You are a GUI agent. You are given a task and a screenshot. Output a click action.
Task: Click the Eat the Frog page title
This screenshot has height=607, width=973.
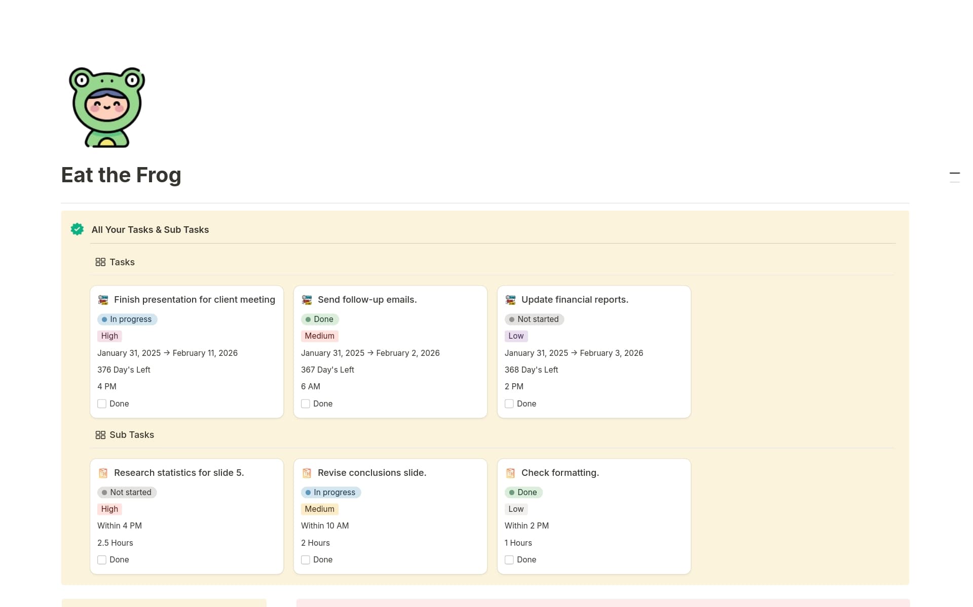(121, 175)
